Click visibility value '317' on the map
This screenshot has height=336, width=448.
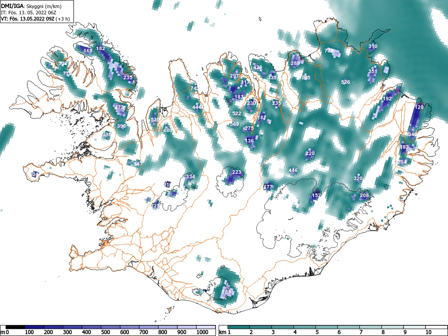coord(245,82)
